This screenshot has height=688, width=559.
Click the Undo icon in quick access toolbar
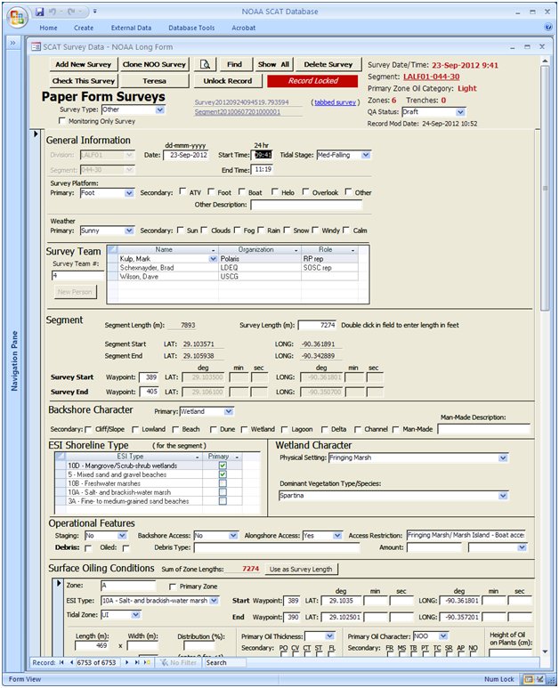[x=53, y=12]
